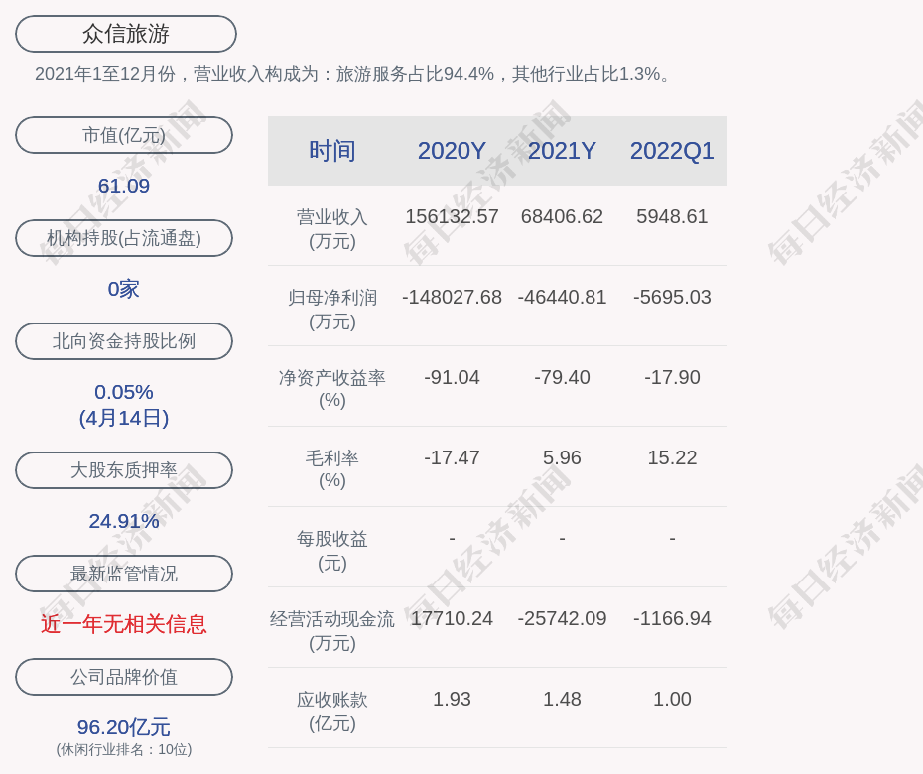Image resolution: width=923 pixels, height=774 pixels.
Task: Click gross margin value 15.22
Action: pyautogui.click(x=672, y=457)
